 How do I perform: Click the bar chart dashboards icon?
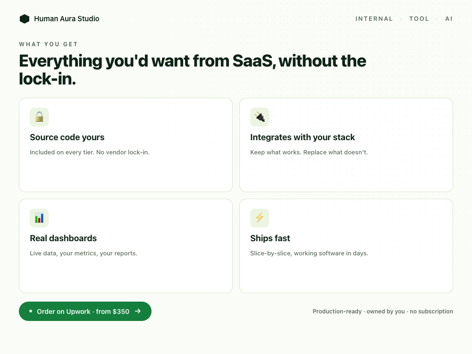(x=39, y=218)
